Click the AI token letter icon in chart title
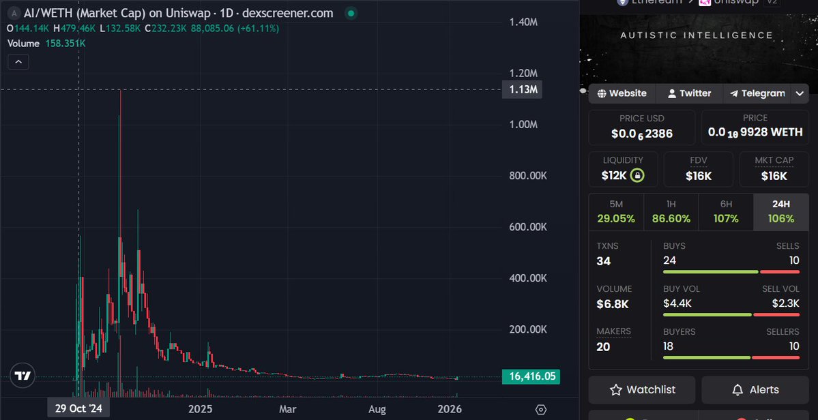The image size is (818, 420). click(14, 14)
